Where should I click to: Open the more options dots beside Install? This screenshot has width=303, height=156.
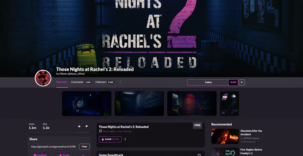(125, 139)
